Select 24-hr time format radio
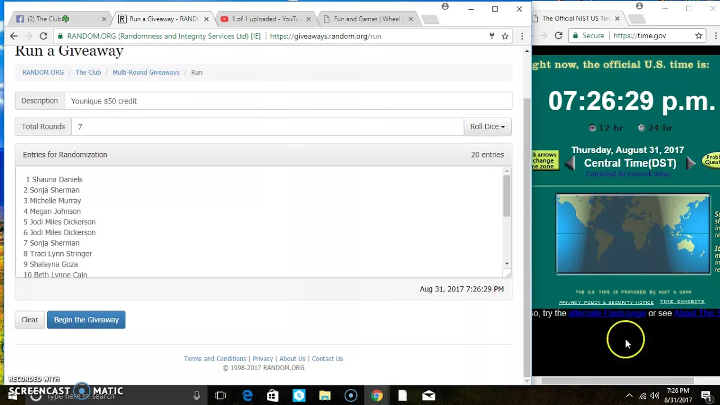The width and height of the screenshot is (720, 405). (x=641, y=128)
